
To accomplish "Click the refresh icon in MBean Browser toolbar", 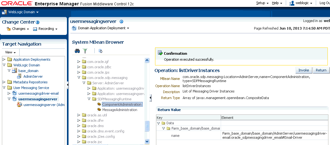I will (101, 51).
